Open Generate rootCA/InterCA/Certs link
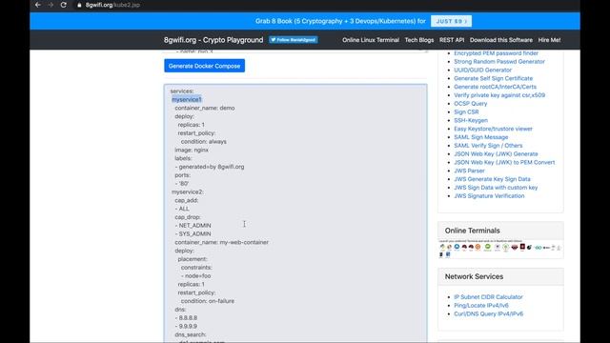610x343 pixels. coord(495,87)
